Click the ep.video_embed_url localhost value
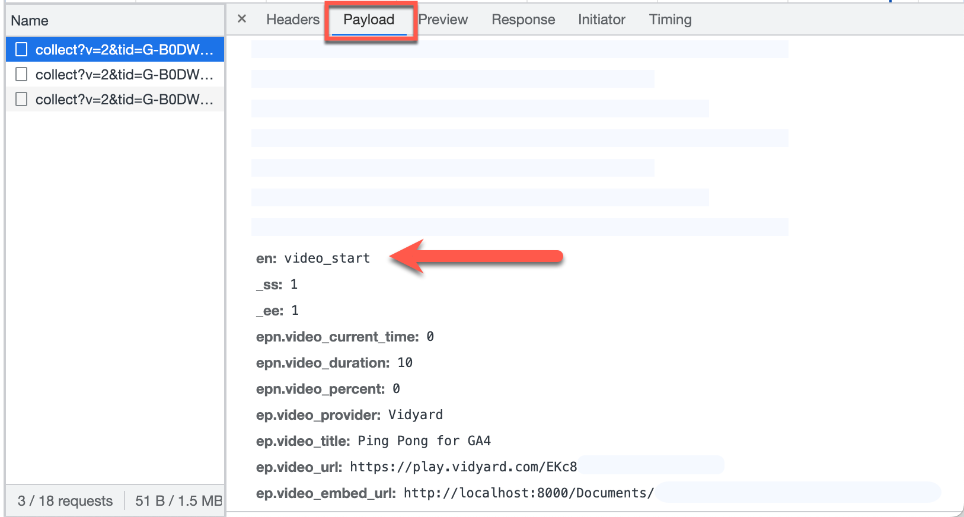 (x=529, y=493)
